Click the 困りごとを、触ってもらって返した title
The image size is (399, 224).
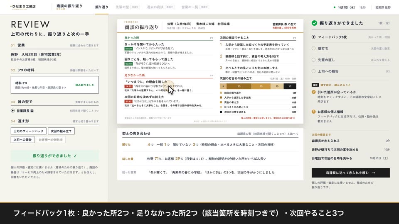pyautogui.click(x=149, y=59)
